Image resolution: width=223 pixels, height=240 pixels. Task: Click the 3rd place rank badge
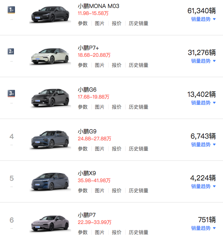(11, 93)
